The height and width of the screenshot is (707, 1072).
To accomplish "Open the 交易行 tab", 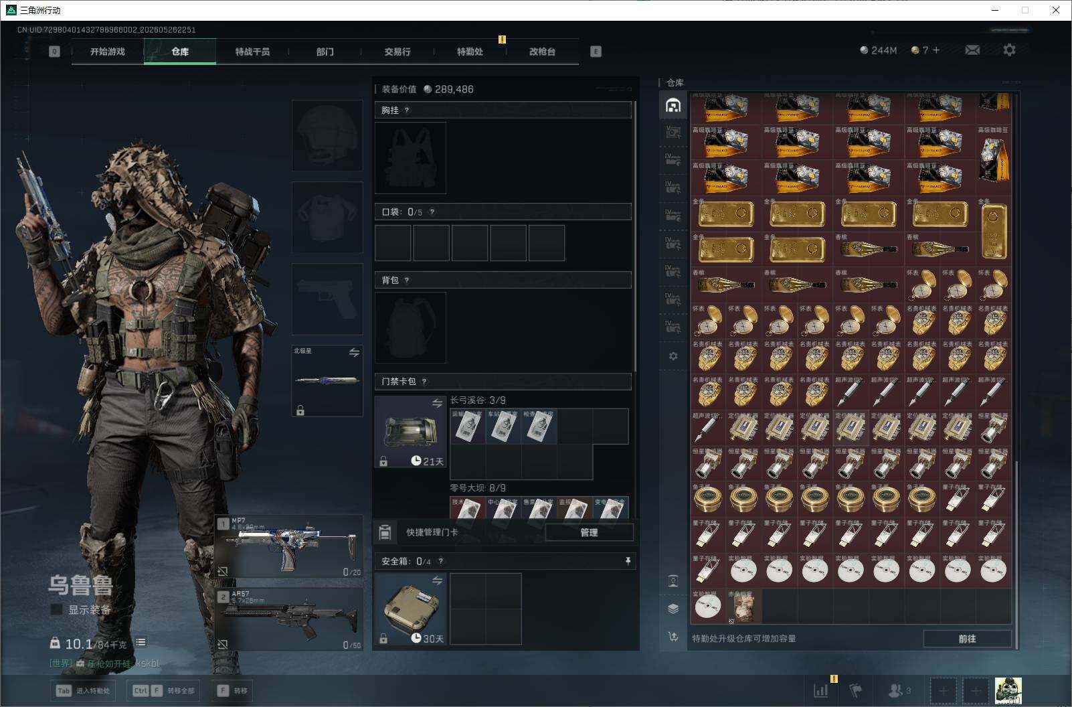I will point(397,52).
